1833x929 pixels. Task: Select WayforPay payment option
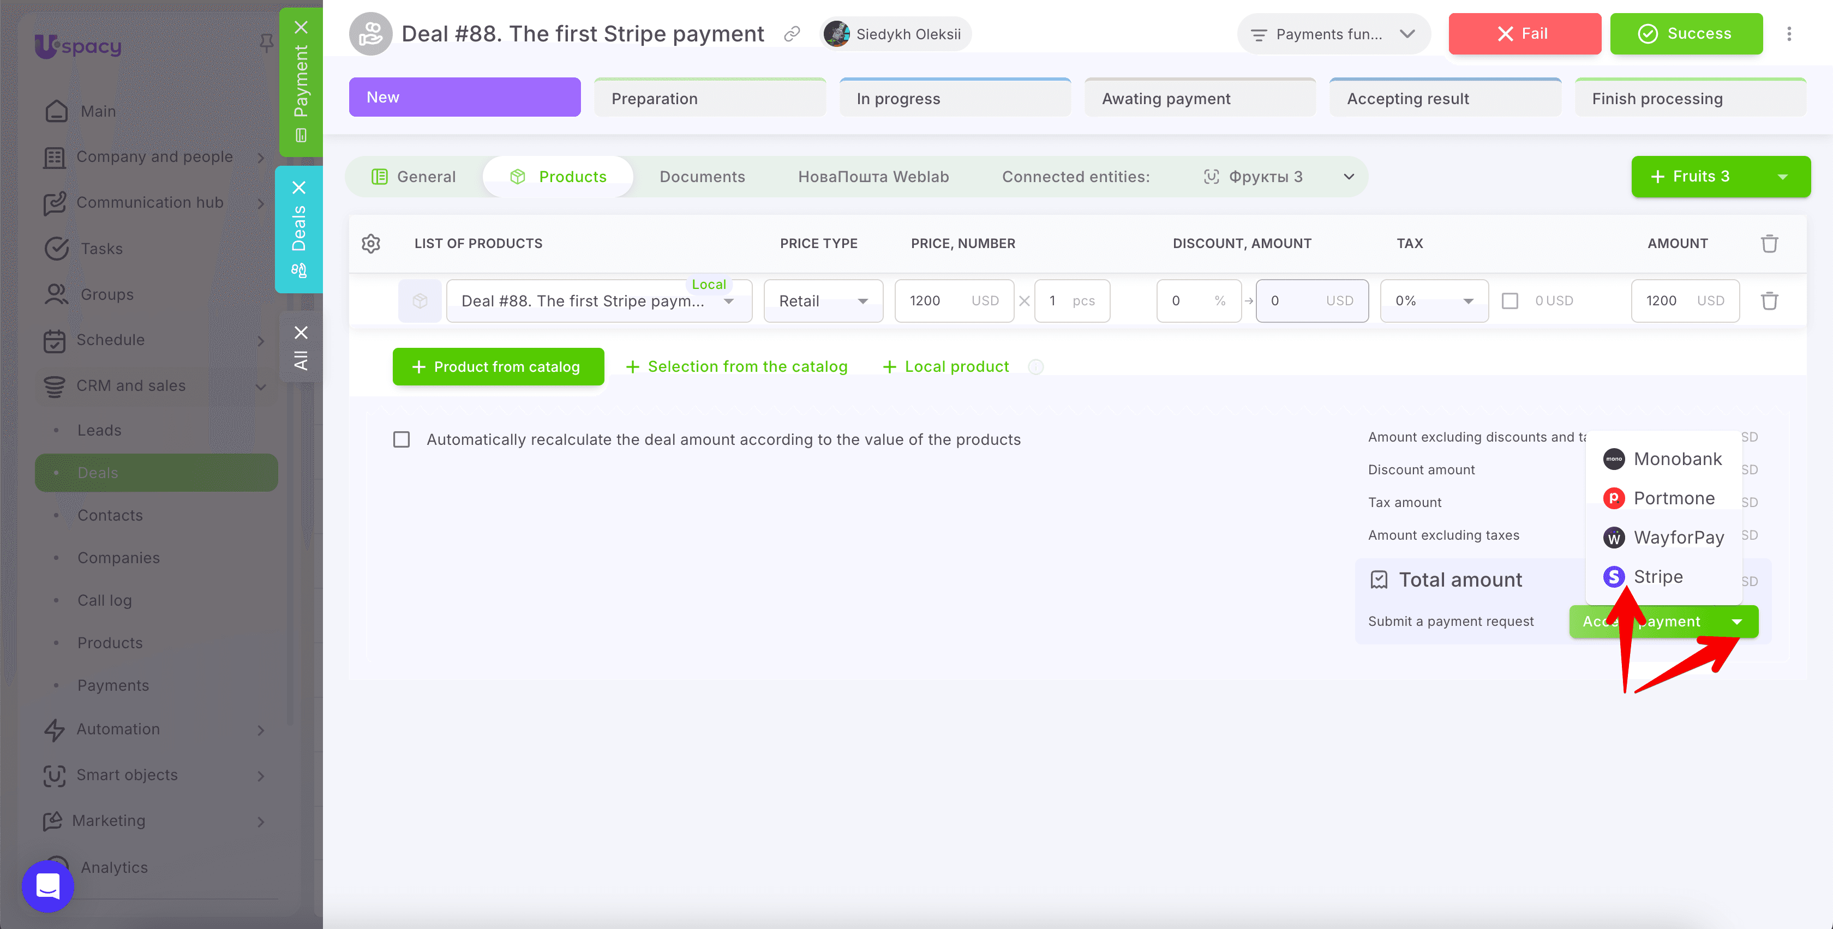pyautogui.click(x=1663, y=537)
